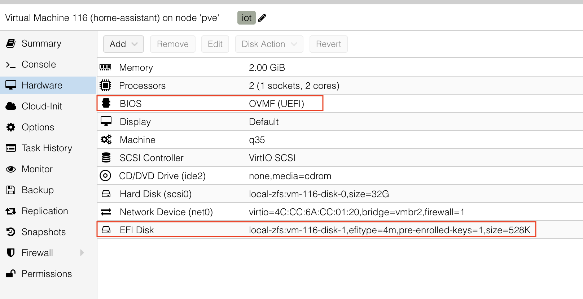The width and height of the screenshot is (583, 299).
Task: Open the Add hardware dropdown
Action: pos(123,44)
